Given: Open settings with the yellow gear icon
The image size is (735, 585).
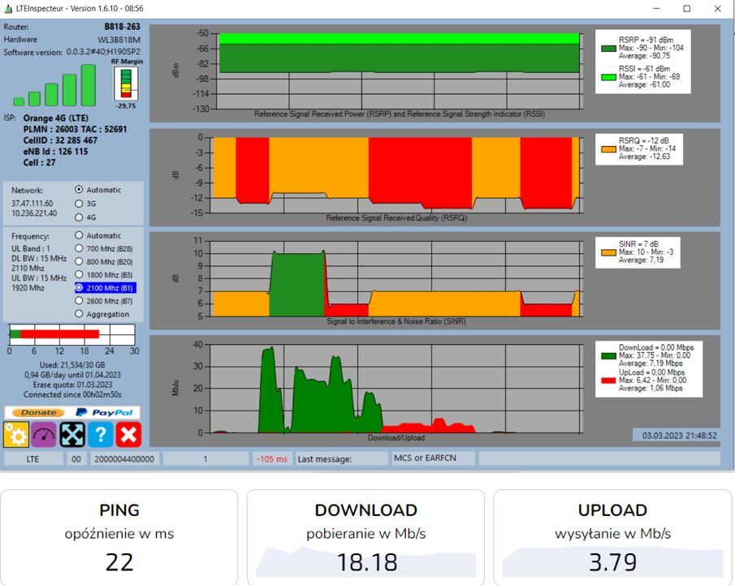Looking at the screenshot, I should [16, 434].
